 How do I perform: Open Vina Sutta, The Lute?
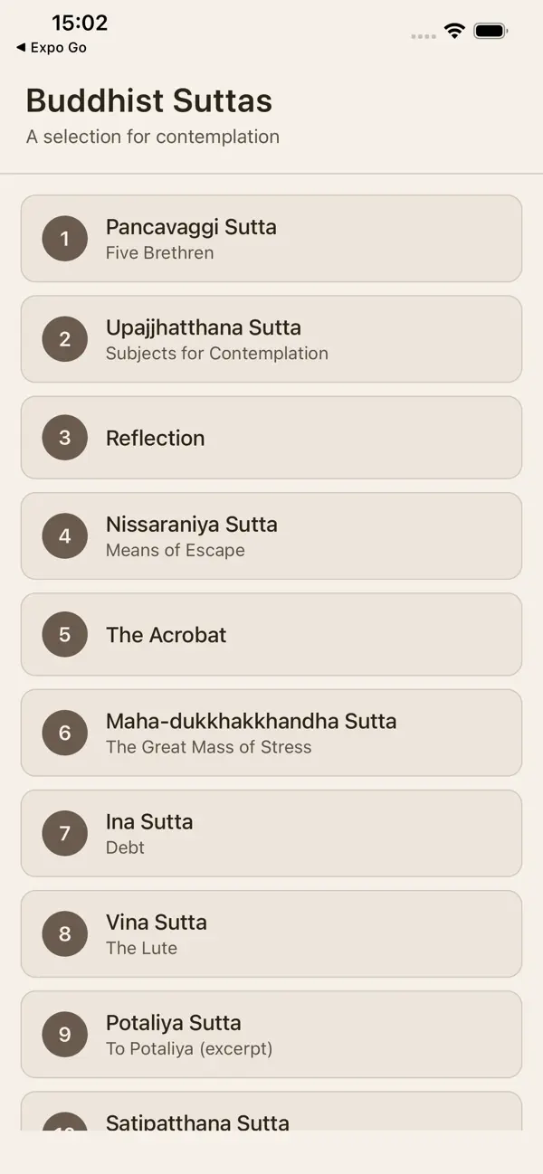271,933
